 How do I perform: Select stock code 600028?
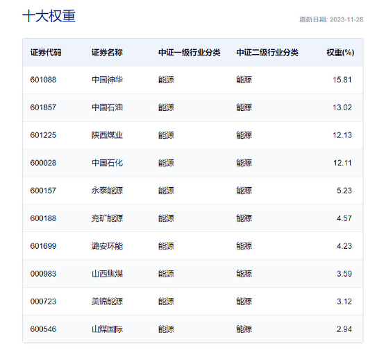[43, 163]
